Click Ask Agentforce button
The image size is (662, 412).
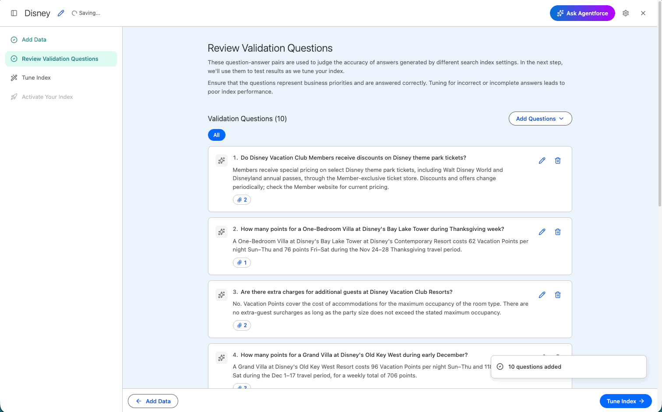[x=582, y=13]
